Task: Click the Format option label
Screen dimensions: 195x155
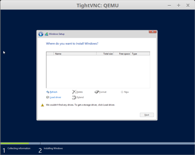Action: click(103, 92)
